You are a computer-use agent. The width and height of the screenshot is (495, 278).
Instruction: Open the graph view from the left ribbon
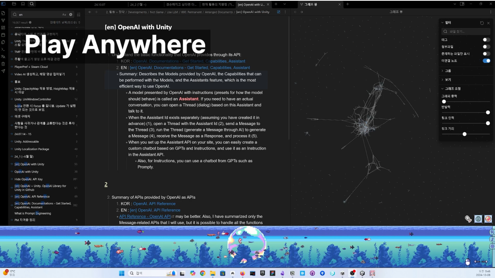point(3,20)
